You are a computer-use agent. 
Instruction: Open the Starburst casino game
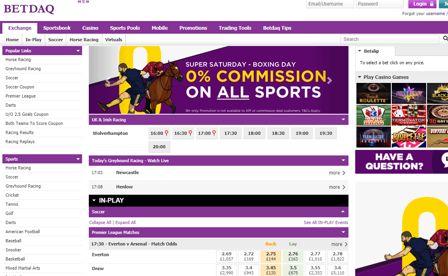click(409, 94)
